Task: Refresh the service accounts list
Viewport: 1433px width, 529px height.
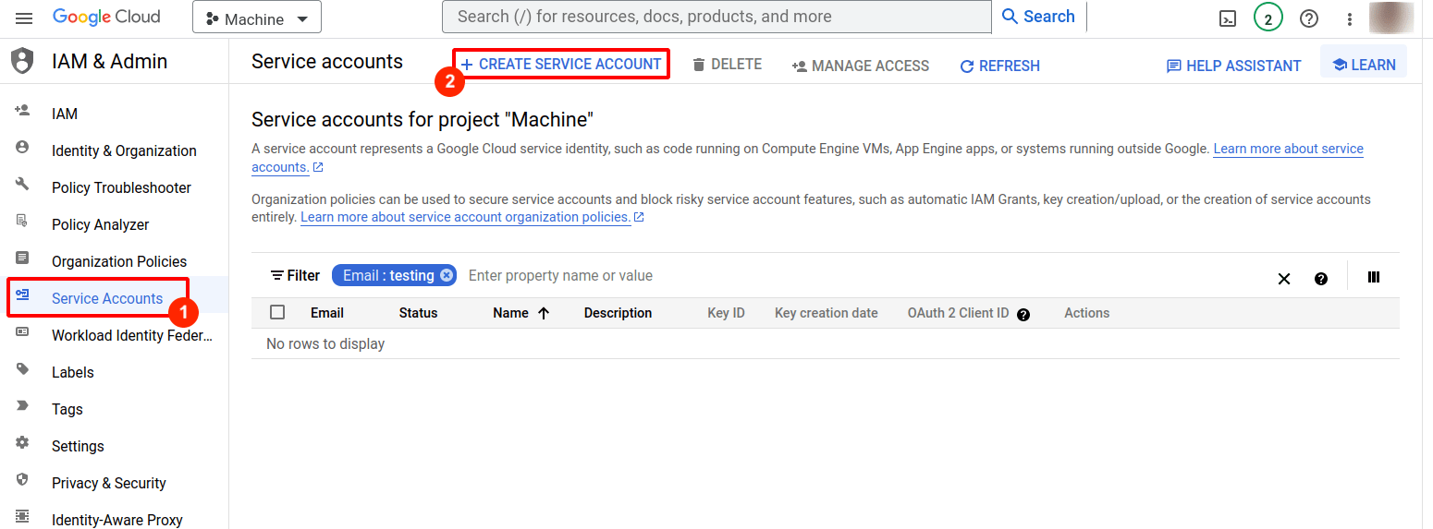Action: coord(999,66)
